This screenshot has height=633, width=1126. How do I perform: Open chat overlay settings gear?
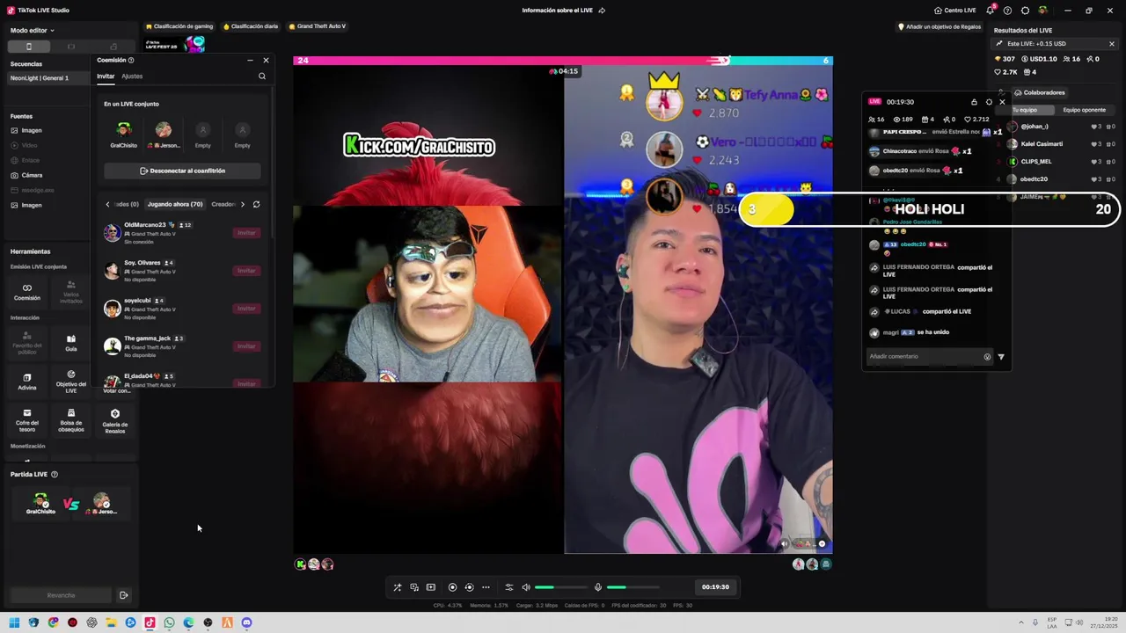point(989,102)
